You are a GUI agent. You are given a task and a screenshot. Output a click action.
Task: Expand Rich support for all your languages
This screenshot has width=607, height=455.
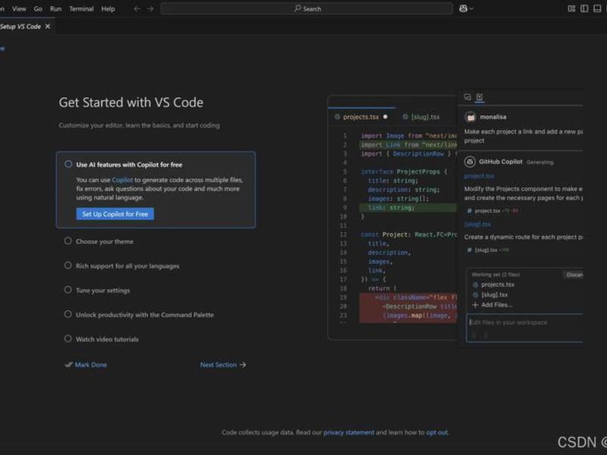pos(127,266)
